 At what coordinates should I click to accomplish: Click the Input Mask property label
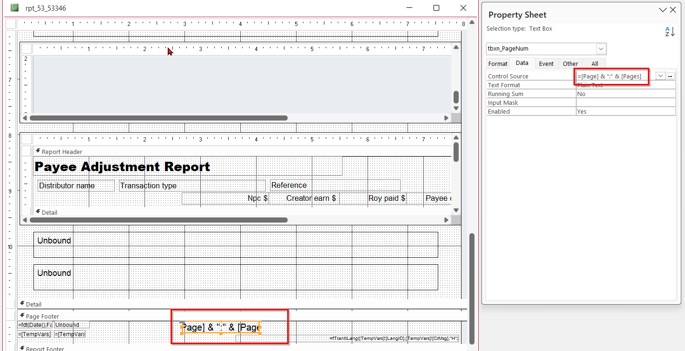coord(503,102)
